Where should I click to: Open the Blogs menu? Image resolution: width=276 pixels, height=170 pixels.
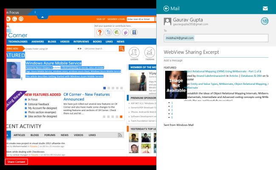[x=52, y=42]
